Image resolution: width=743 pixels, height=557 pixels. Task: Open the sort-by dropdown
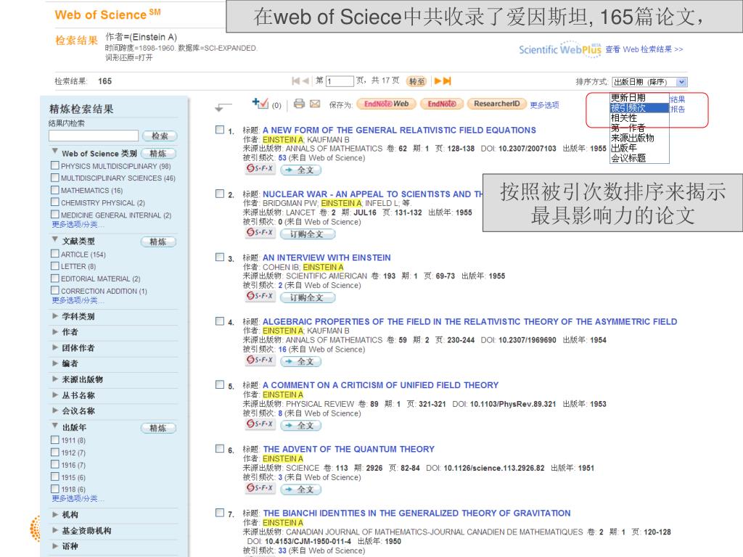coord(649,82)
